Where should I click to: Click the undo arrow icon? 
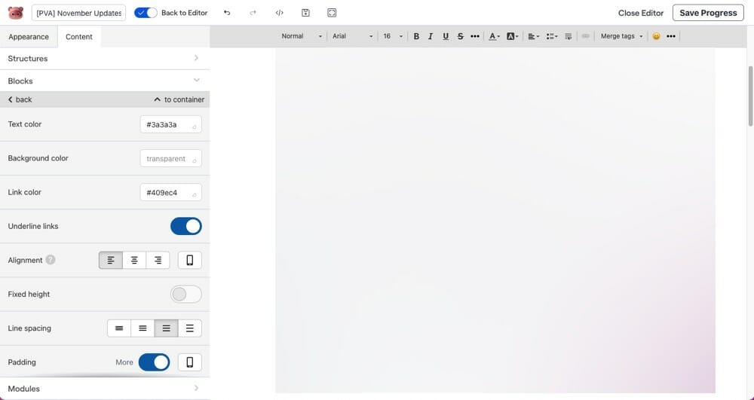(x=227, y=13)
